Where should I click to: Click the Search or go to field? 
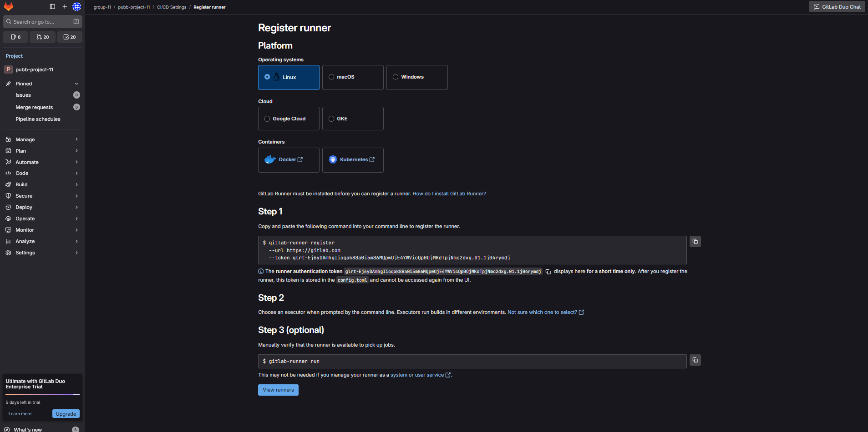39,22
